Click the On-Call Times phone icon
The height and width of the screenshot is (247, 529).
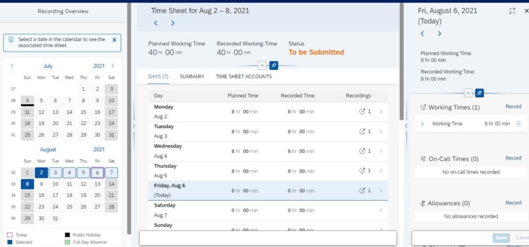pos(423,159)
